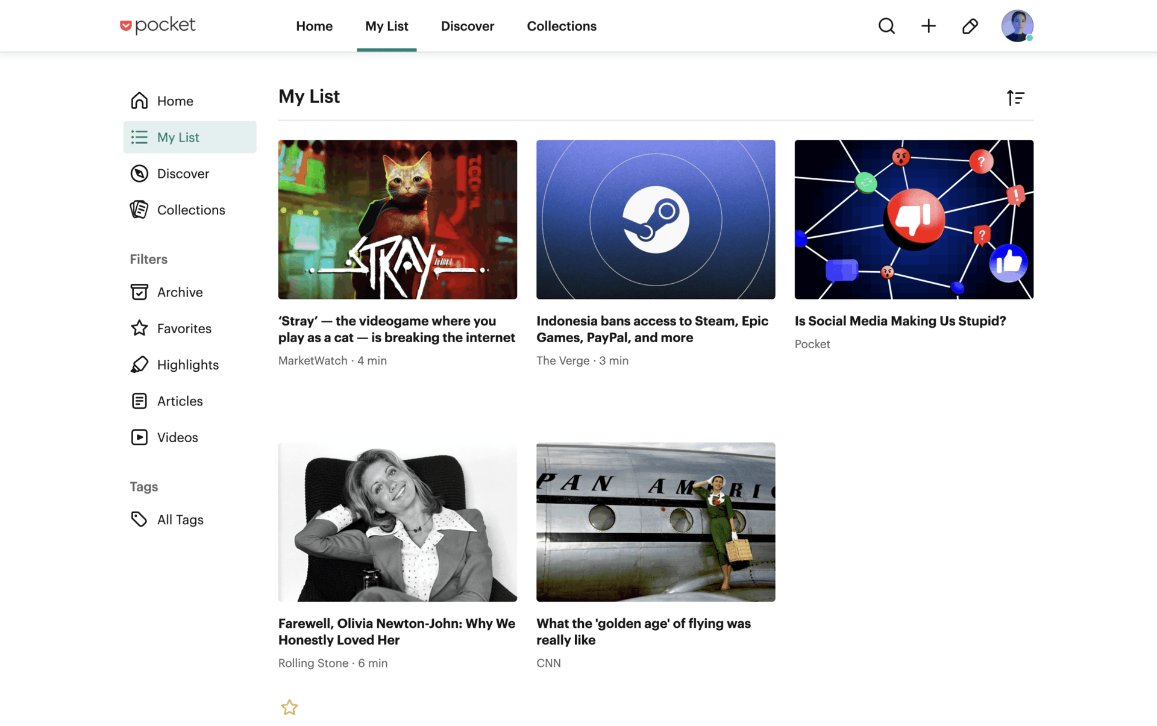
Task: Open Farewell, Olivia Newton-John article title
Action: coord(397,631)
